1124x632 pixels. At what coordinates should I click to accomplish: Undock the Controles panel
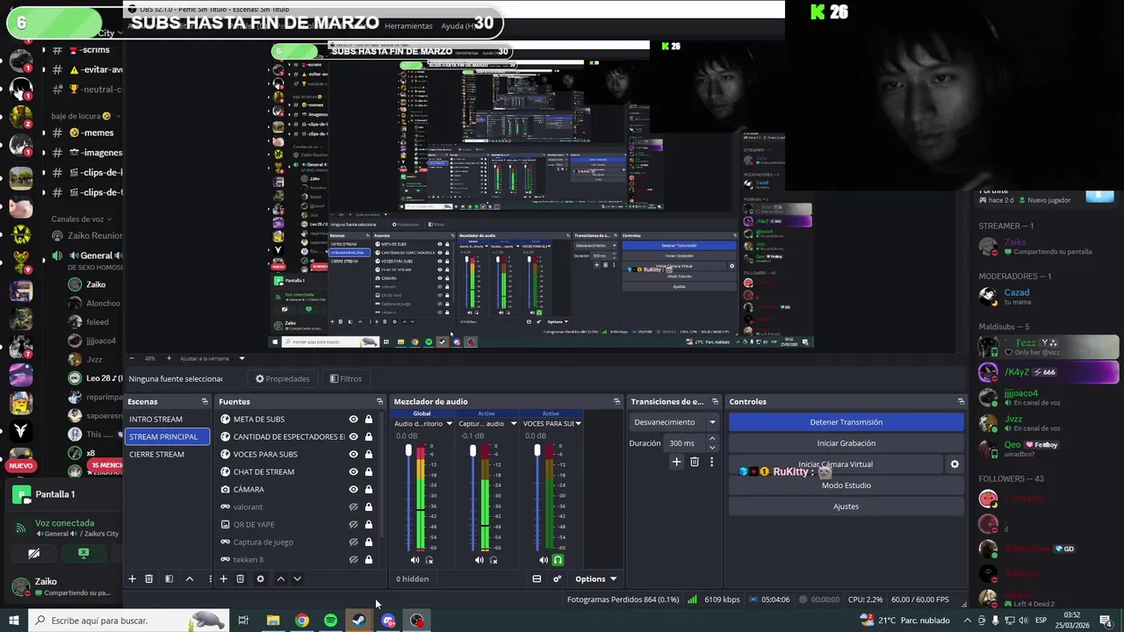[961, 401]
